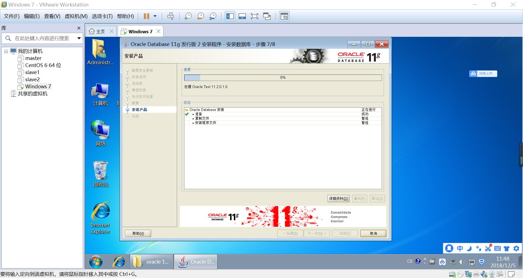The width and height of the screenshot is (523, 278).
Task: Click 帮助(H) button in Oracle installer
Action: (138, 233)
